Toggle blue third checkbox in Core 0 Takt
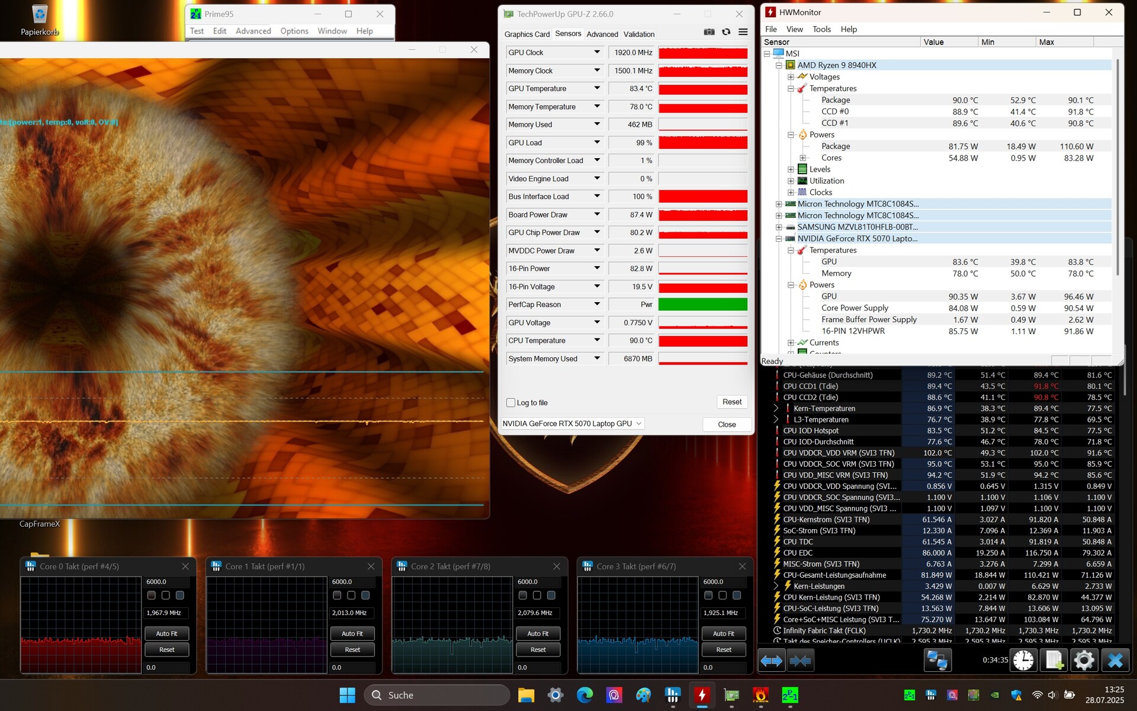This screenshot has width=1137, height=711. pos(180,595)
